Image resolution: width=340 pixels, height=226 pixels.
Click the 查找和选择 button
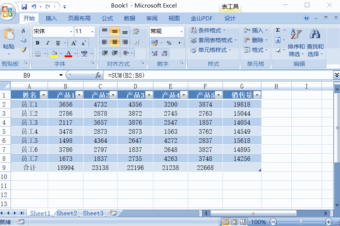(315, 43)
